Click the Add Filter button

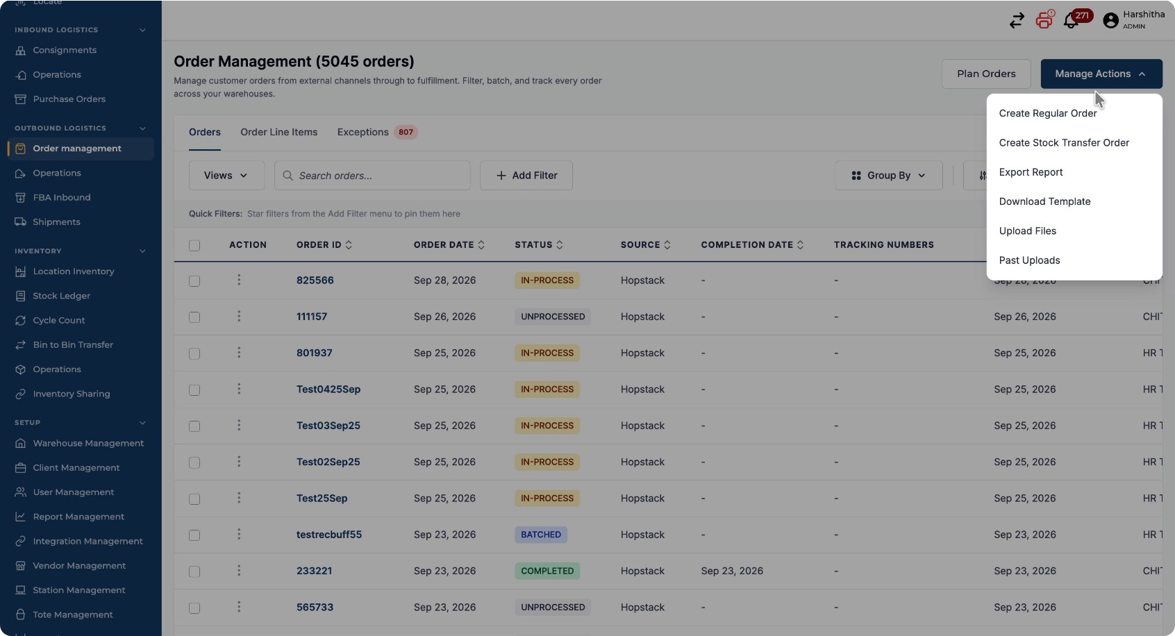click(x=526, y=176)
